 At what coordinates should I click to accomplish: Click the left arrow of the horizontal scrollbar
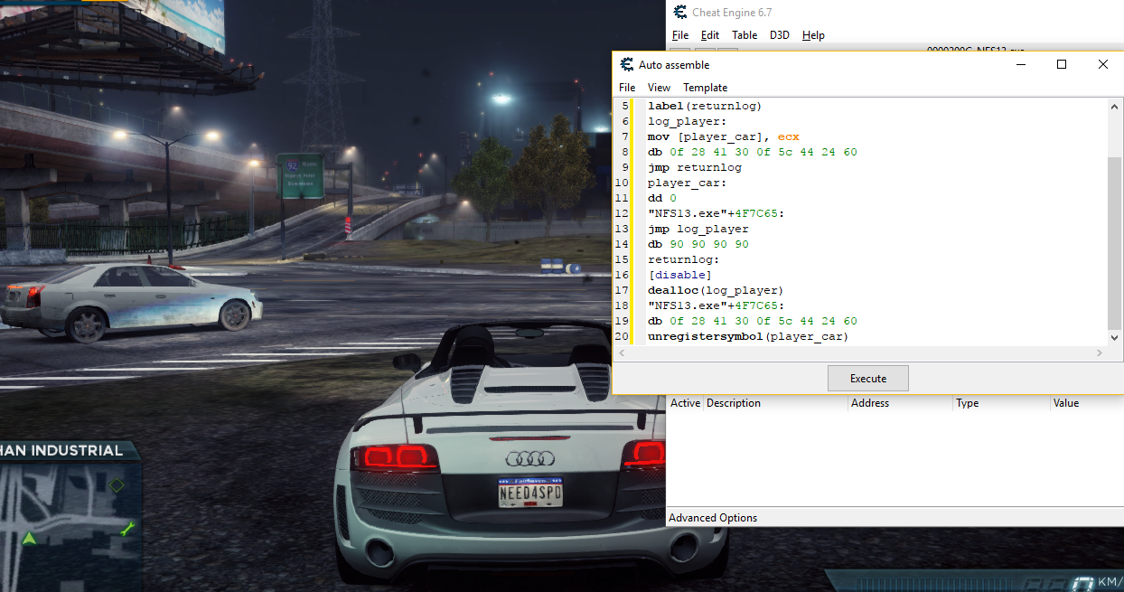click(621, 352)
